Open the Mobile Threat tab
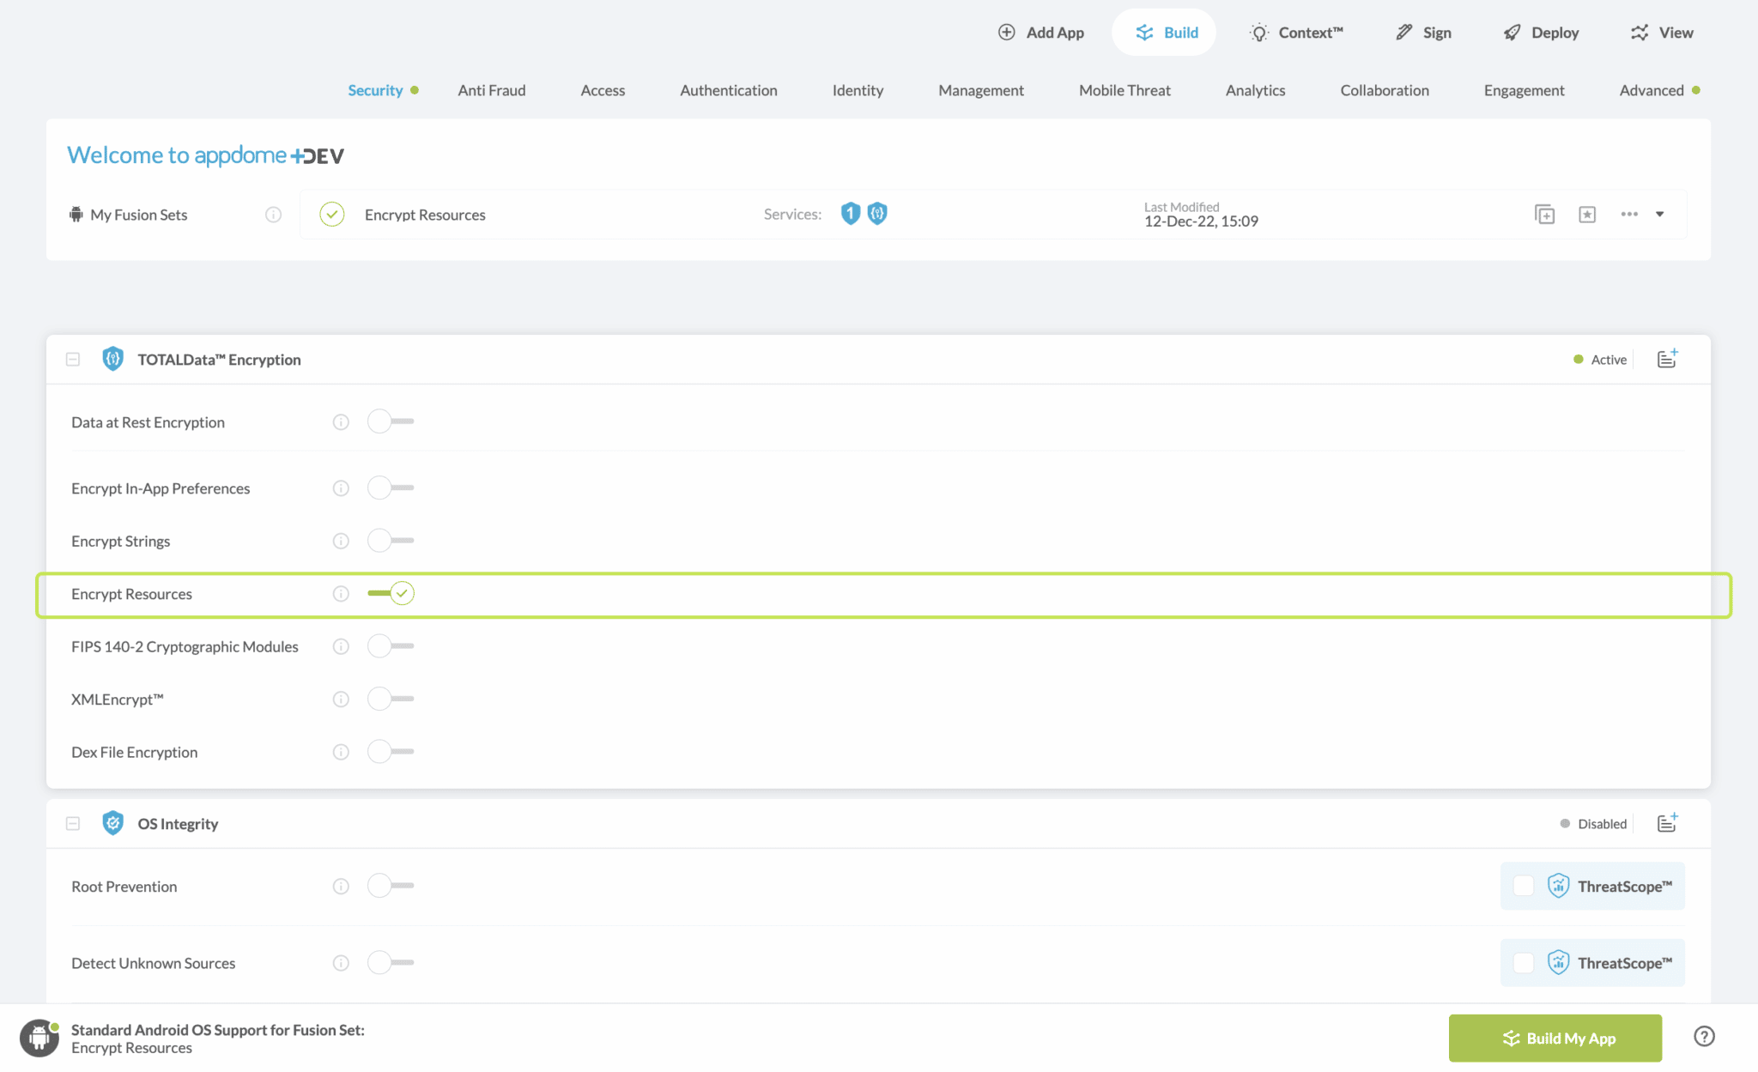1758x1072 pixels. pos(1125,90)
